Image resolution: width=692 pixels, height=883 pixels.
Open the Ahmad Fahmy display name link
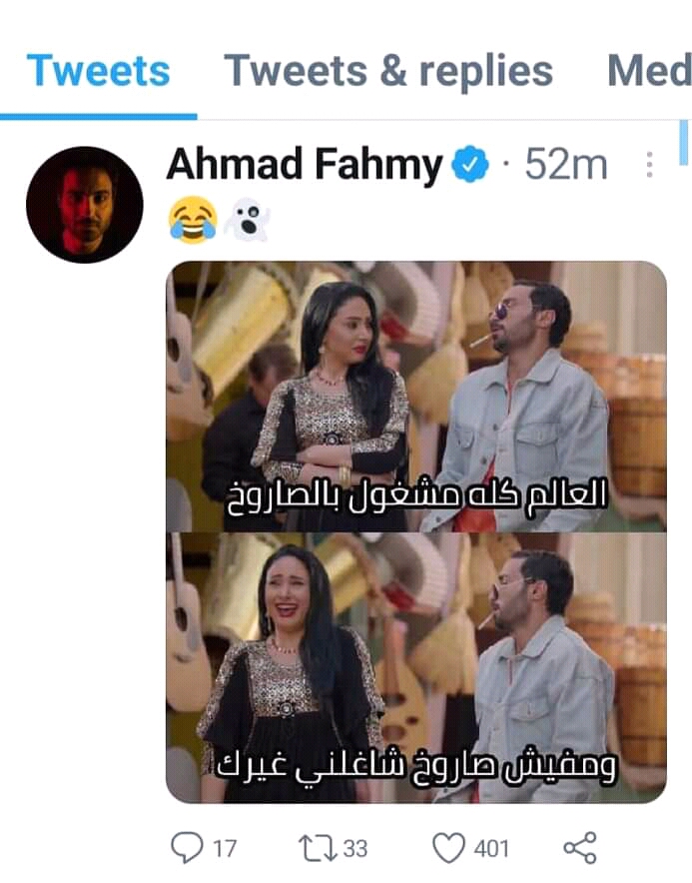point(304,165)
